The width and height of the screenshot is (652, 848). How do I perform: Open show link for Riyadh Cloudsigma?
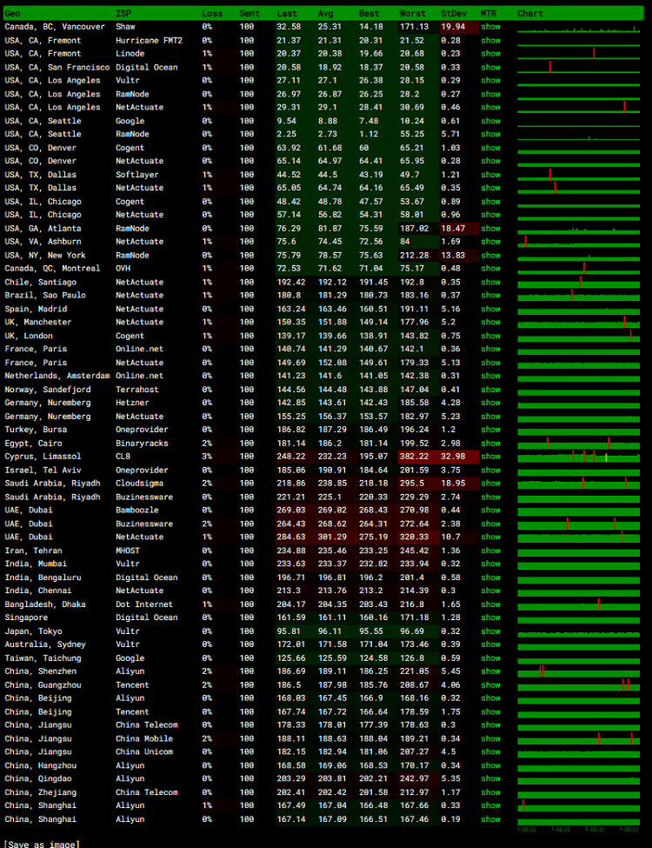pos(490,483)
